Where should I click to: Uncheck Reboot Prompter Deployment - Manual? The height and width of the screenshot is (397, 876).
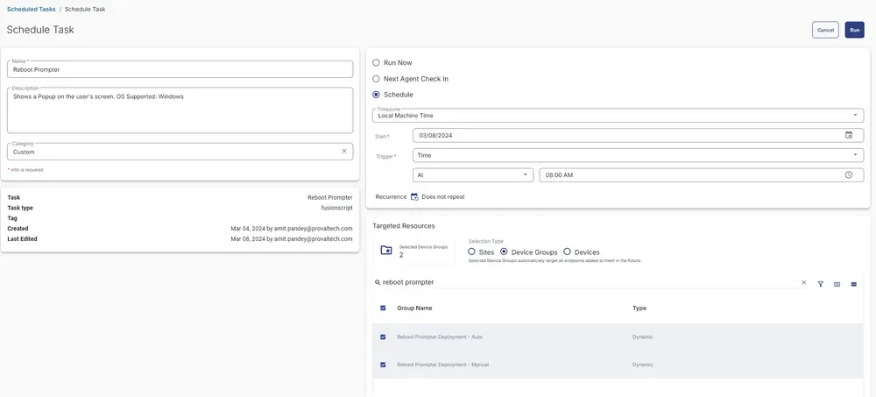[383, 365]
